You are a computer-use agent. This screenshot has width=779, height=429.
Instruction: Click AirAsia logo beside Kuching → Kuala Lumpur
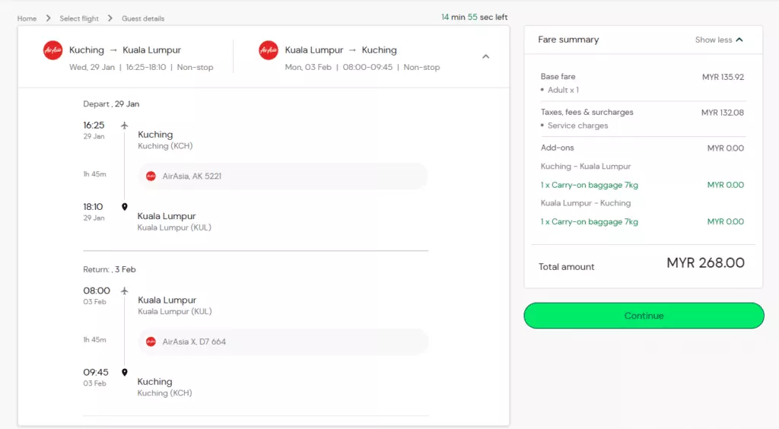[52, 51]
